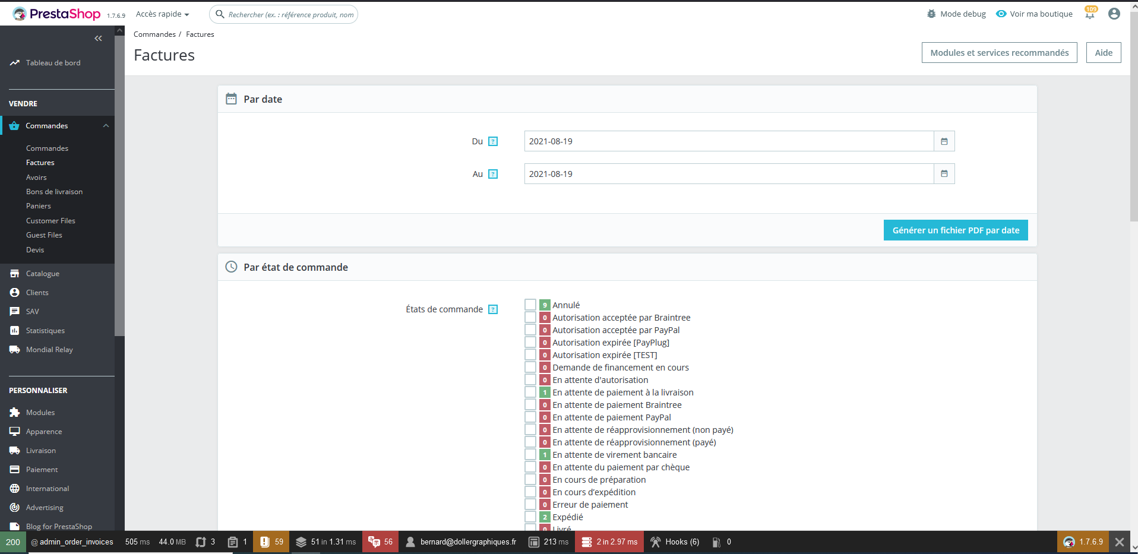Click the SAV chat icon
1138x554 pixels.
point(14,312)
